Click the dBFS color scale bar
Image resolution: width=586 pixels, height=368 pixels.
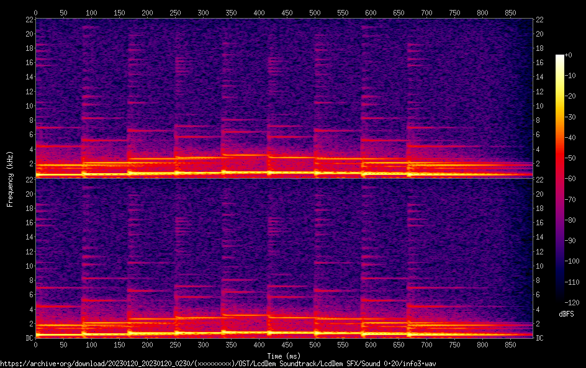(560, 179)
